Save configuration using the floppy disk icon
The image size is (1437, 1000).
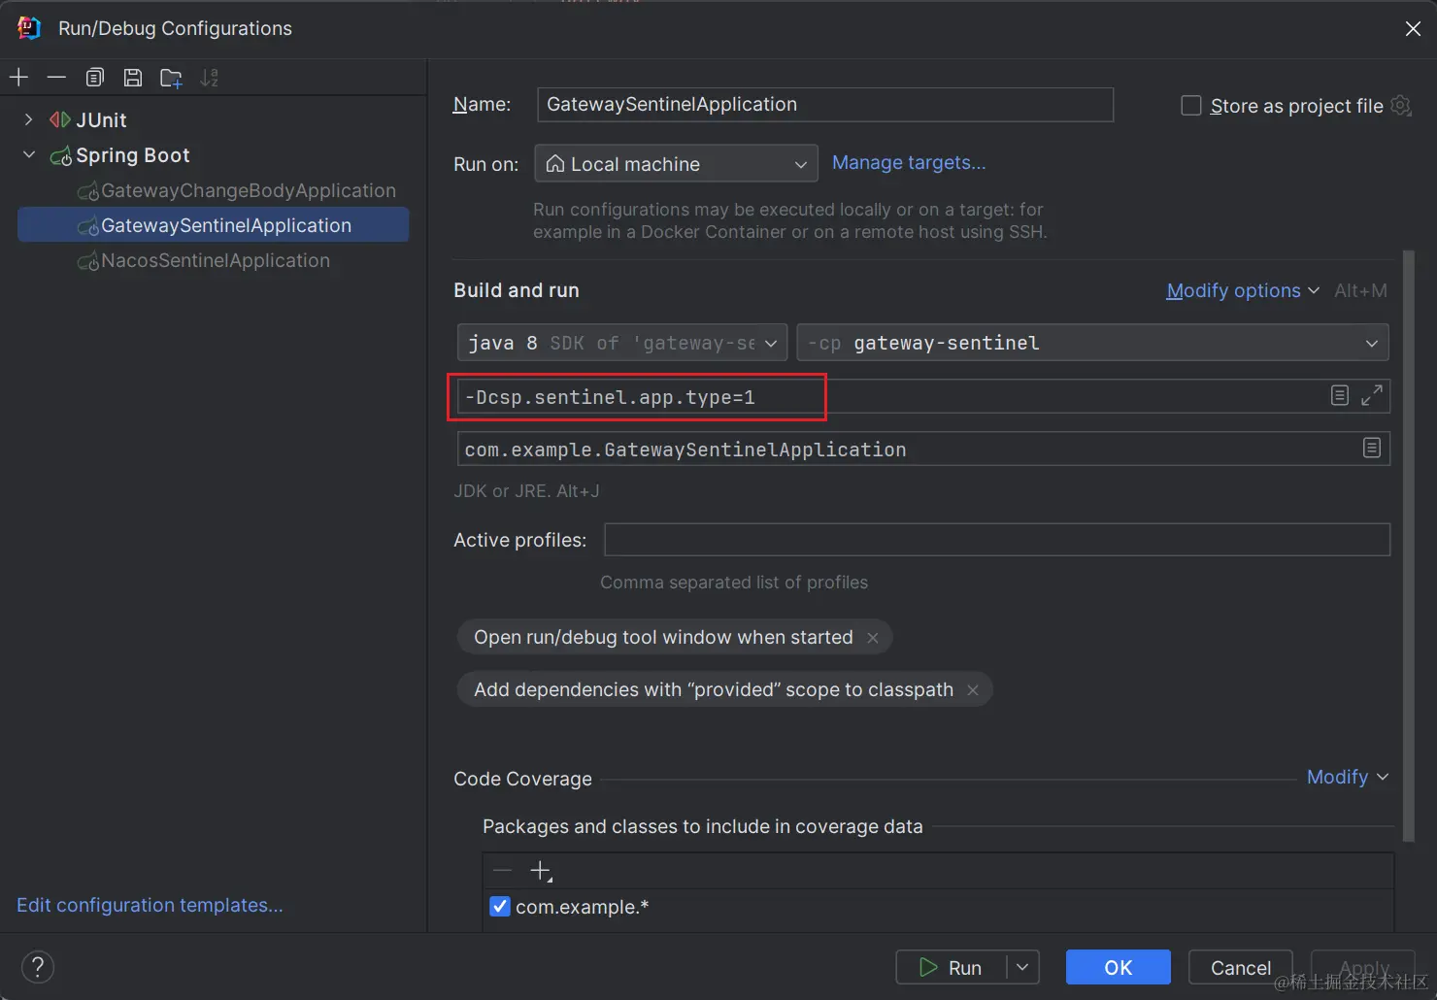[133, 78]
